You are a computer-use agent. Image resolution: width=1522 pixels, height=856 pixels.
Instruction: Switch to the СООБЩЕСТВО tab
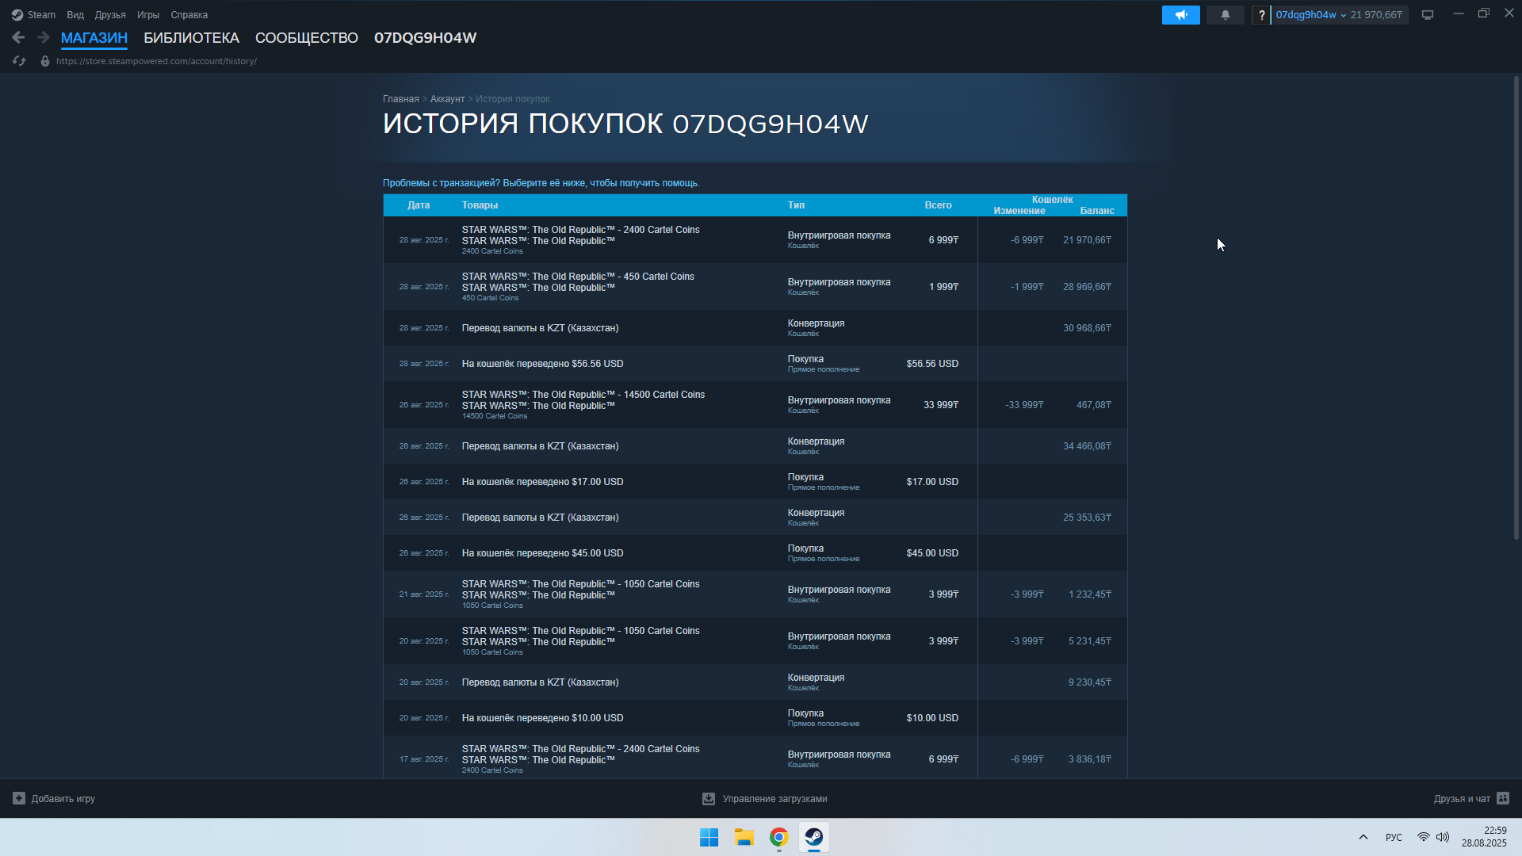307,38
